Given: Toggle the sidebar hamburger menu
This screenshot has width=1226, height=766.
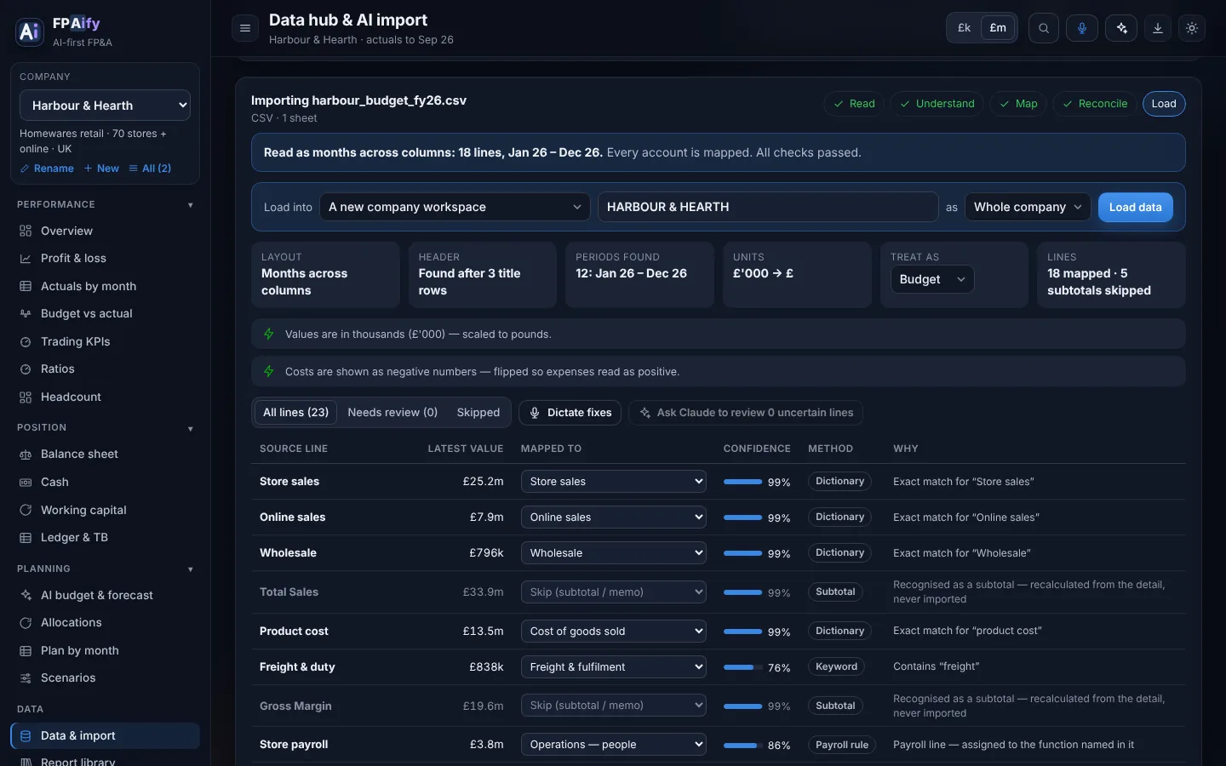Looking at the screenshot, I should pos(245,28).
